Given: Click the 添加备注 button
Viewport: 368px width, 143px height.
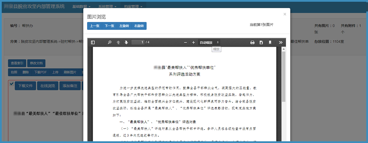Looking at the screenshot, I should point(70,86).
